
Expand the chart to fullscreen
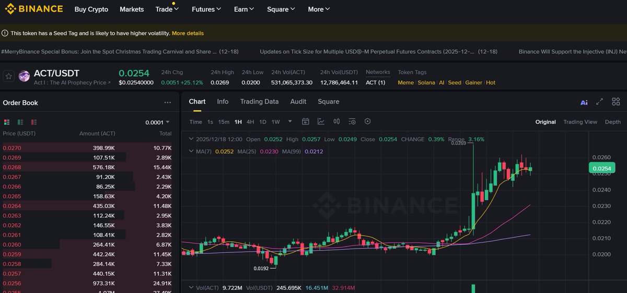[600, 102]
